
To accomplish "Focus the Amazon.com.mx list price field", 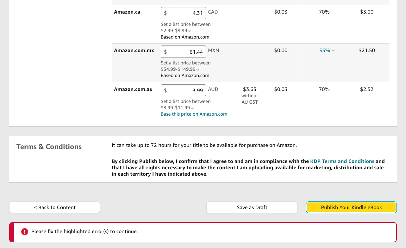I will 183,52.
